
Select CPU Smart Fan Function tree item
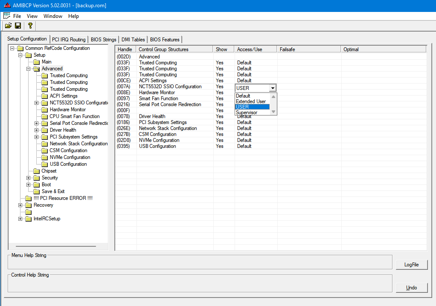(75, 117)
